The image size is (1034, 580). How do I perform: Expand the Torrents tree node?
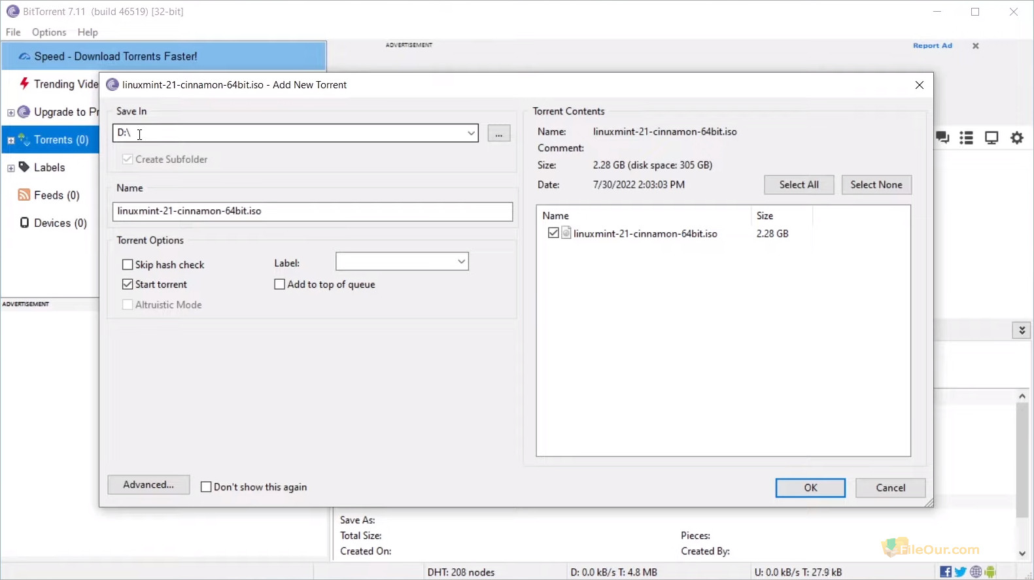10,141
